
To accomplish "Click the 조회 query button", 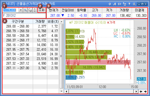I will (42, 10).
